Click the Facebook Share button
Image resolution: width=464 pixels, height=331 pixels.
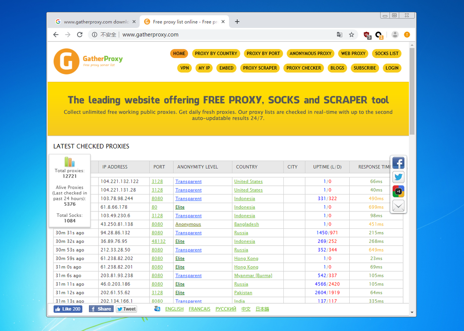tap(101, 309)
